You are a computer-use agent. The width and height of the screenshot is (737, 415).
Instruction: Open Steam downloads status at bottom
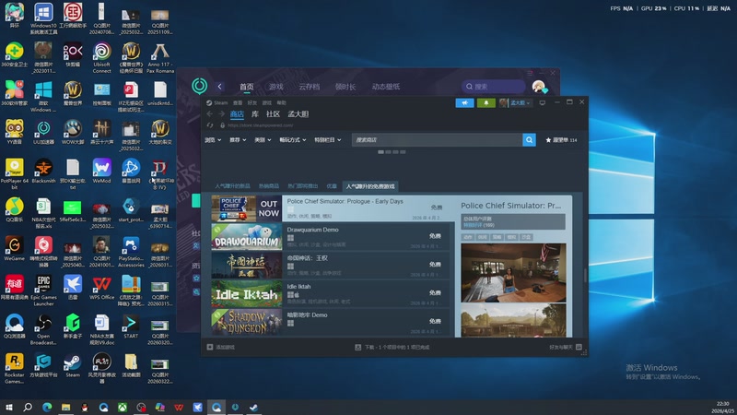[x=392, y=348]
